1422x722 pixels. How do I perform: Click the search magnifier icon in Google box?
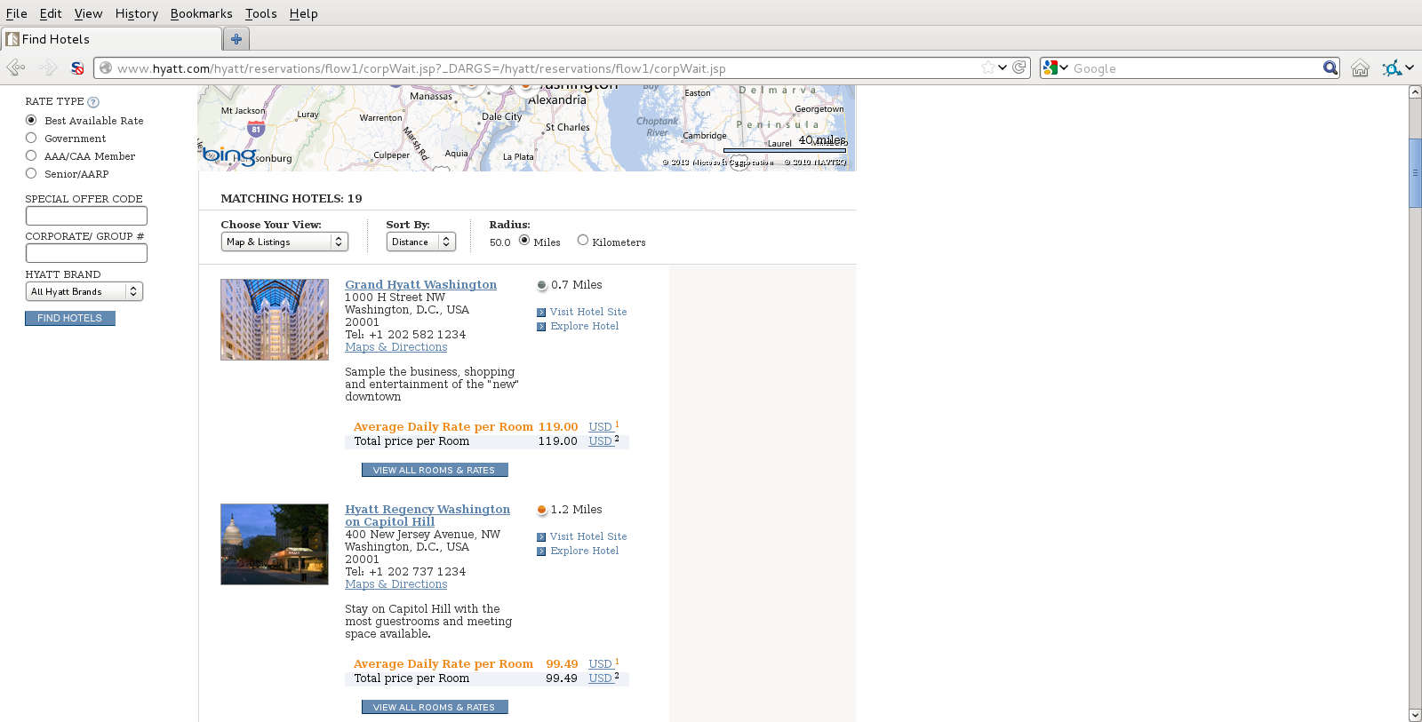tap(1330, 67)
